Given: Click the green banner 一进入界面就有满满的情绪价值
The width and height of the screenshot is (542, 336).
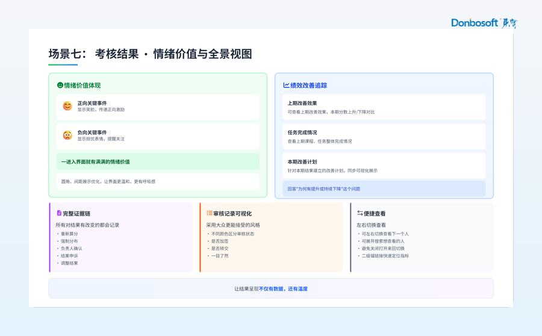Looking at the screenshot, I should point(158,161).
